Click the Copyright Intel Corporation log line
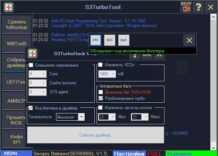This screenshot has width=218, height=156. (104, 26)
